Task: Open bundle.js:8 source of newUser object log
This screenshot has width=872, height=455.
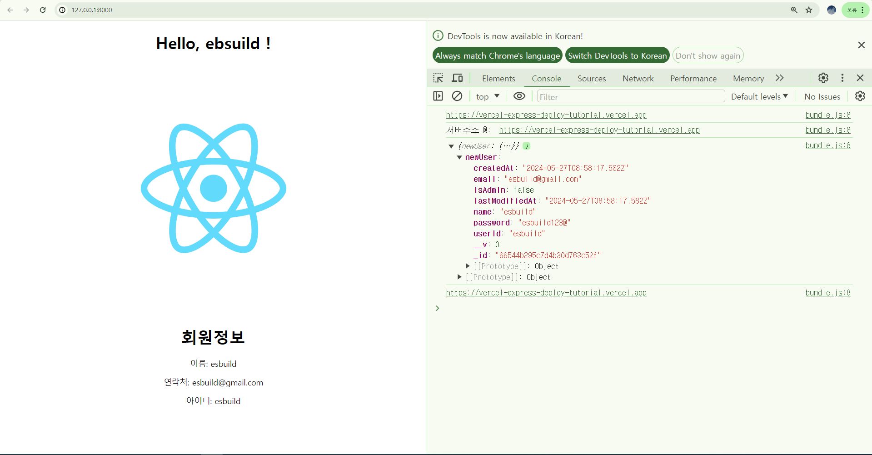Action: (828, 145)
